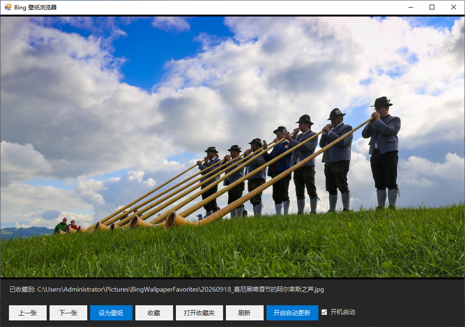Enable auto update via 开启自动更新
This screenshot has height=327, width=465.
pyautogui.click(x=292, y=313)
